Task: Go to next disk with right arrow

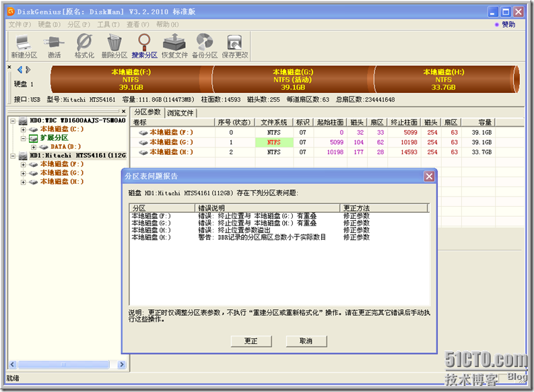Action: 28,70
